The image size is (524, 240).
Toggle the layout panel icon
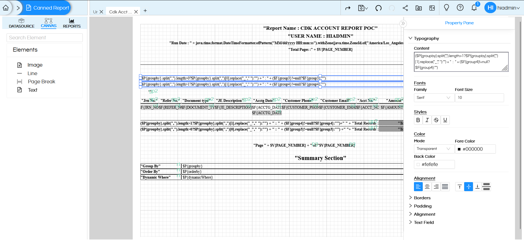[432, 8]
